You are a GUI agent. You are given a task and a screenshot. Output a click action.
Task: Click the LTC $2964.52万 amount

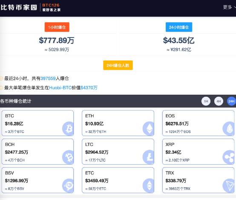[97, 152]
